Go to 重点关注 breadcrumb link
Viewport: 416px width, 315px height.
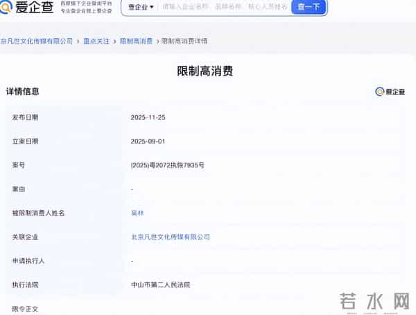(96, 41)
